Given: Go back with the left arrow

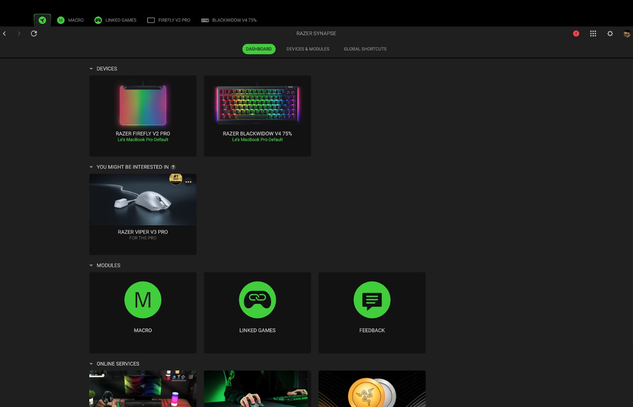Looking at the screenshot, I should (x=4, y=33).
